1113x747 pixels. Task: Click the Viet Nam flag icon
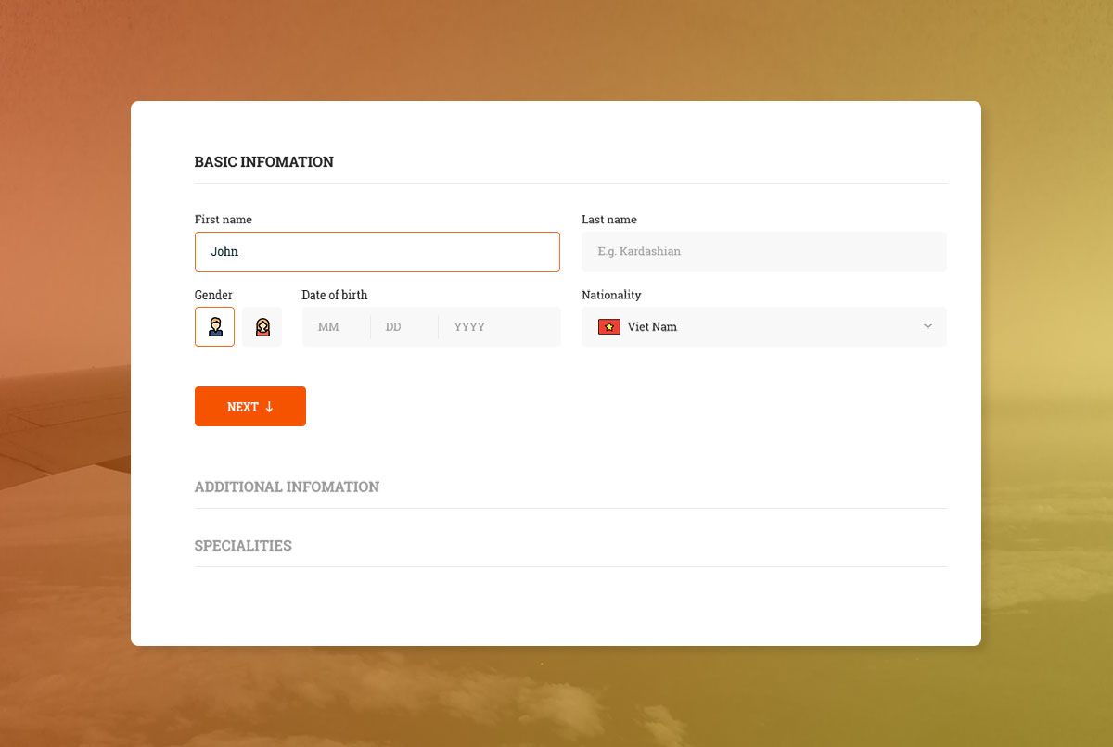point(609,326)
